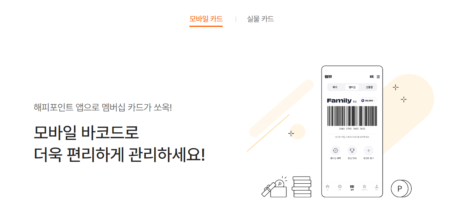Select the profile icon in the bottom navigation

click(x=377, y=188)
